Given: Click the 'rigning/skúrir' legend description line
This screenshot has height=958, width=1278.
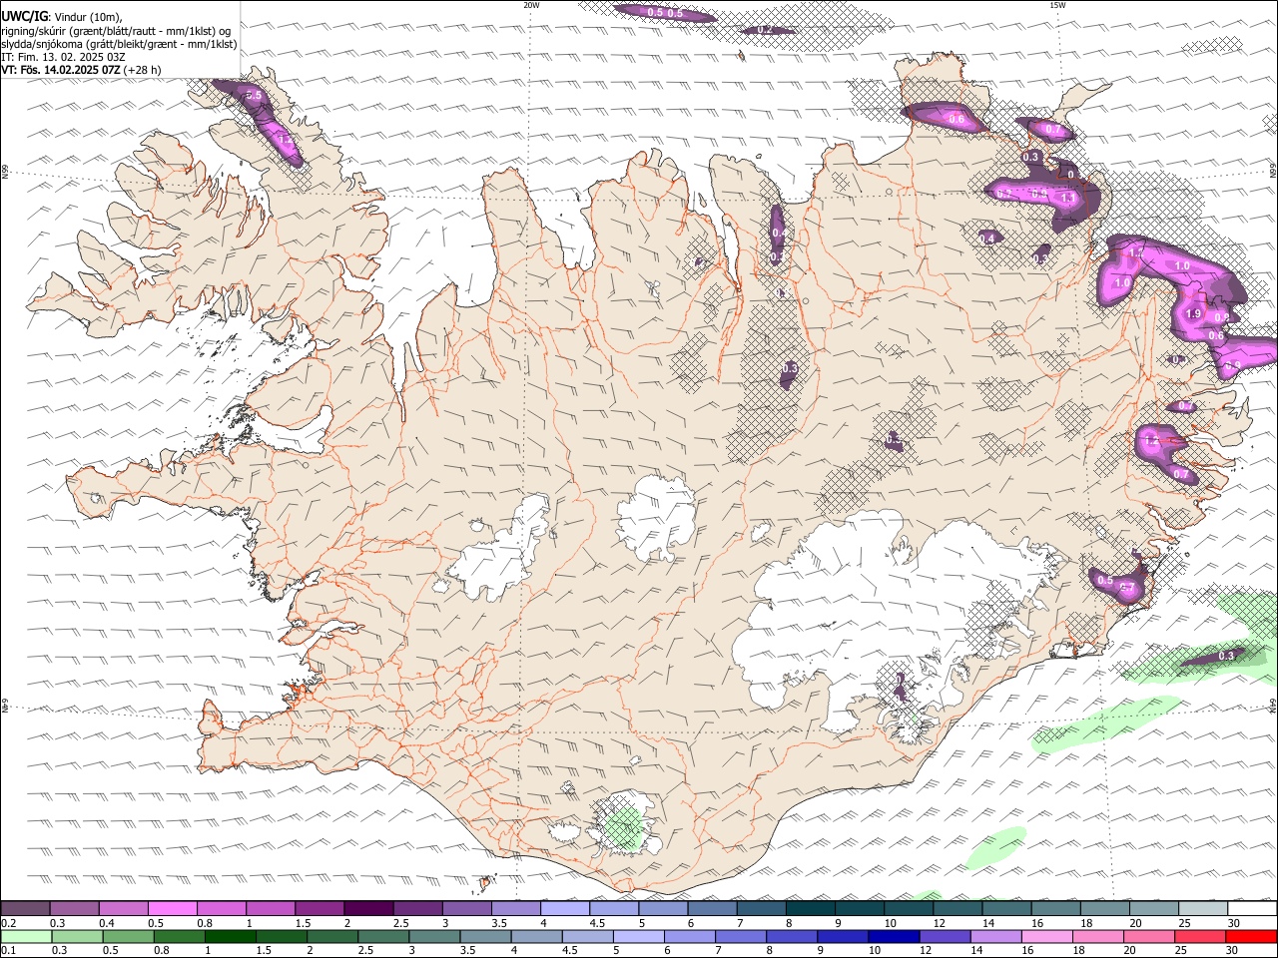Looking at the screenshot, I should point(116,30).
